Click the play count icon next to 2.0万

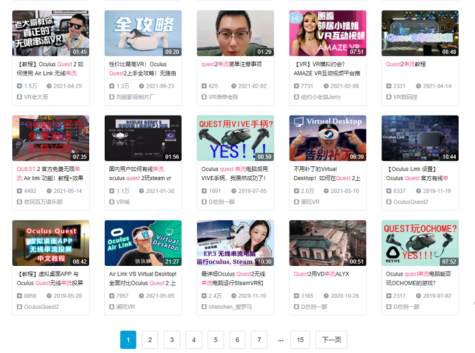pos(297,191)
